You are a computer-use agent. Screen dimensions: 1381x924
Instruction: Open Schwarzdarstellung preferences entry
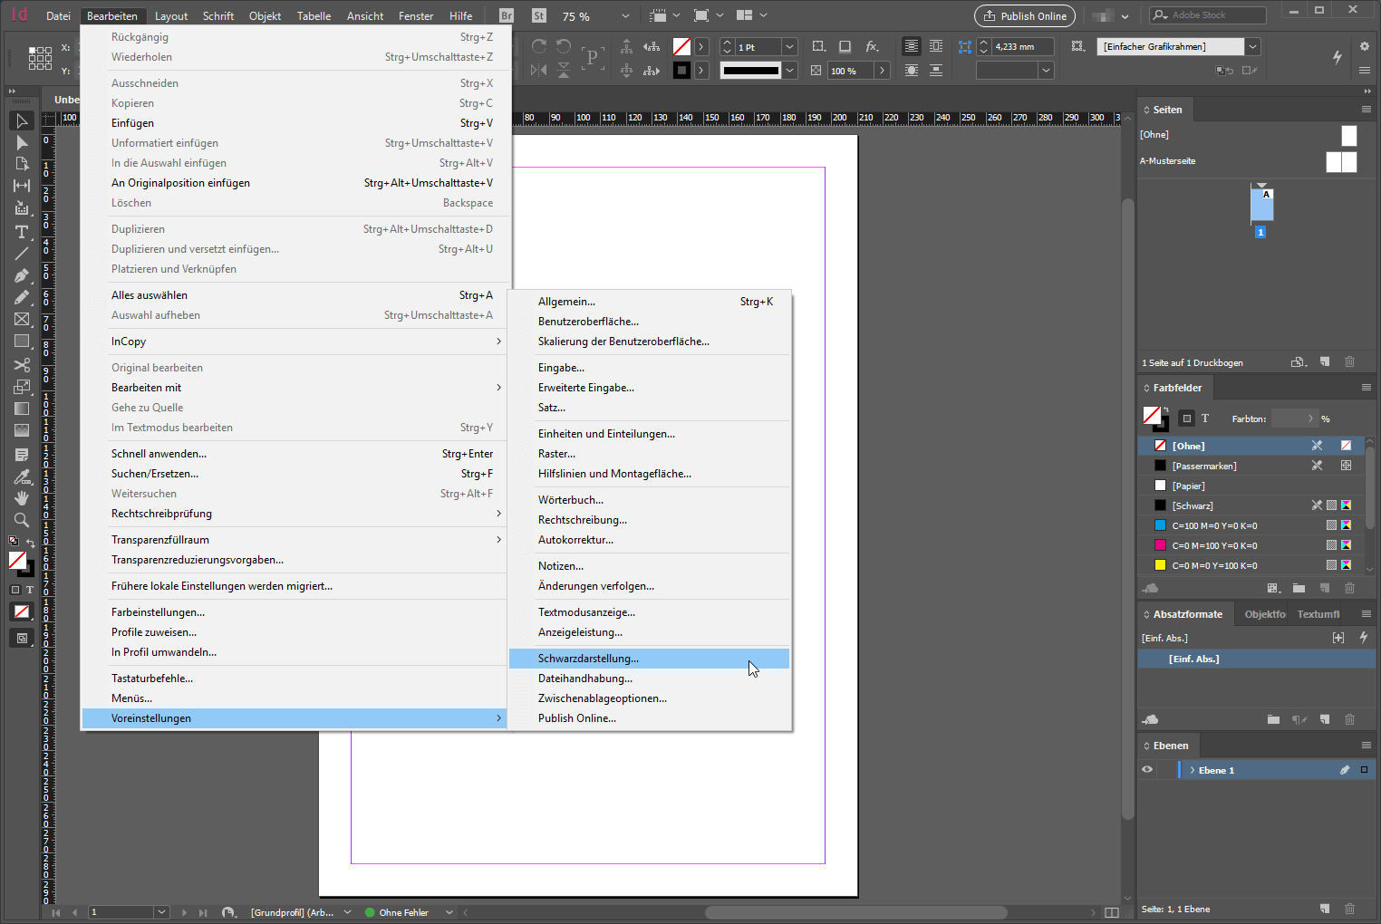(588, 659)
